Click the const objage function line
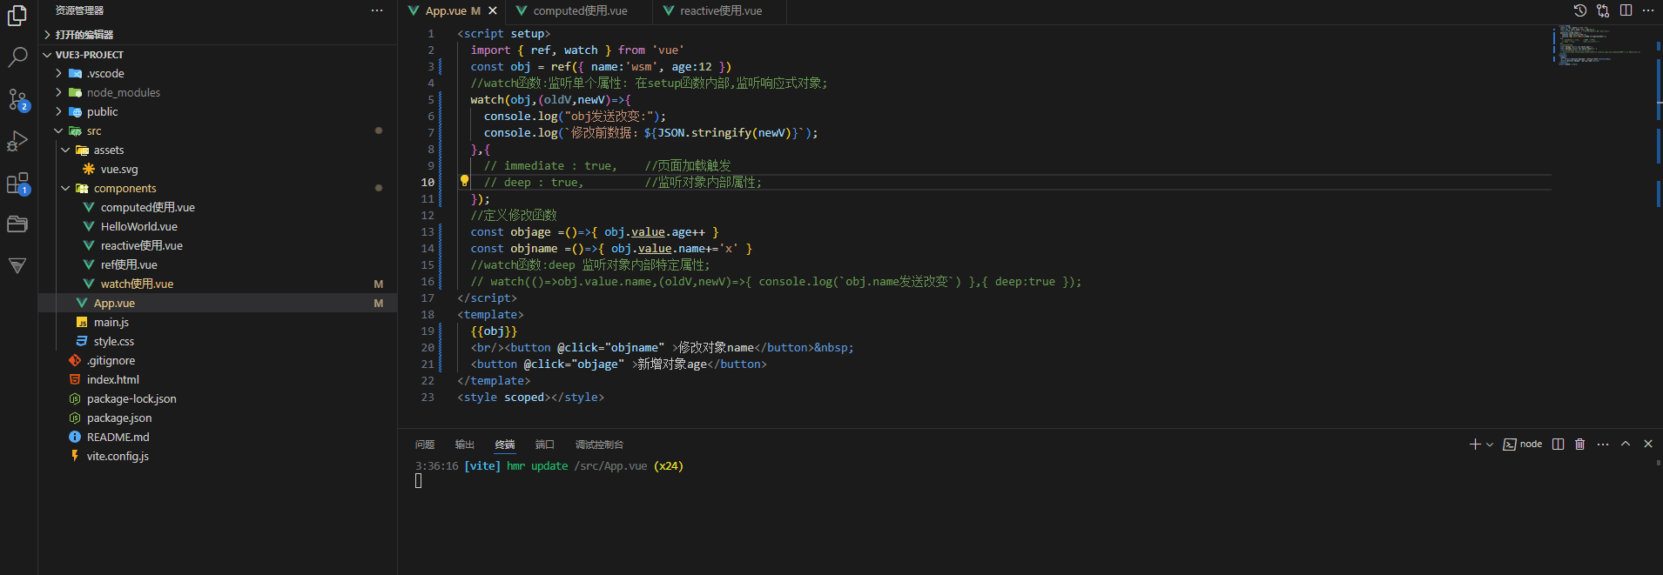 click(595, 231)
